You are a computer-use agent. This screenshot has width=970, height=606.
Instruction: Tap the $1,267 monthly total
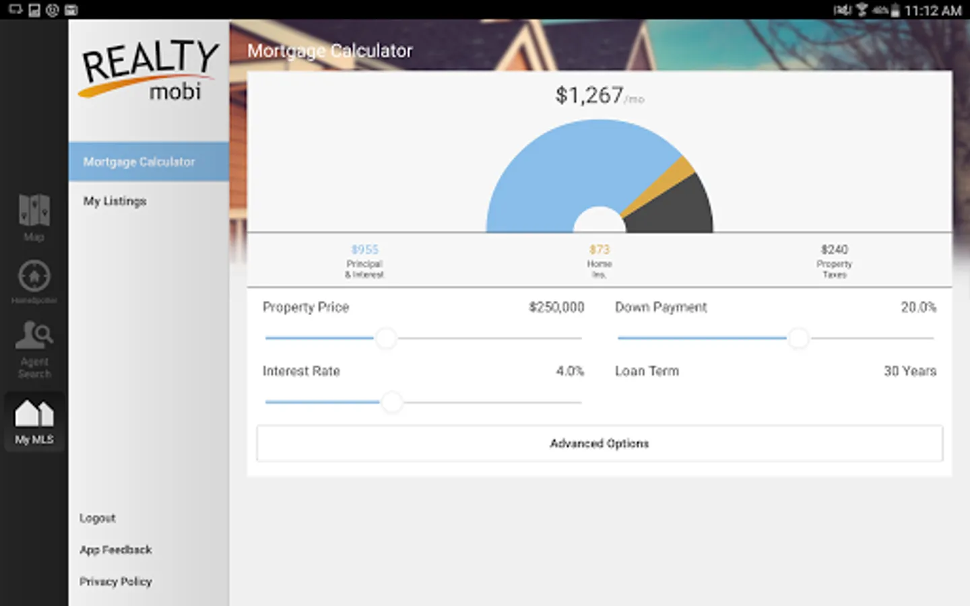600,96
